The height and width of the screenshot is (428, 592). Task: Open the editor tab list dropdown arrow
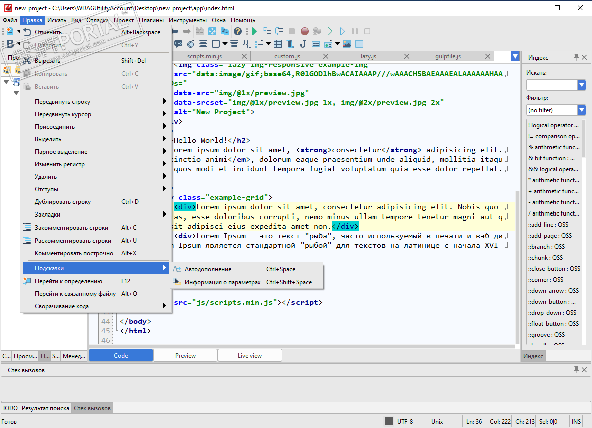pyautogui.click(x=515, y=56)
